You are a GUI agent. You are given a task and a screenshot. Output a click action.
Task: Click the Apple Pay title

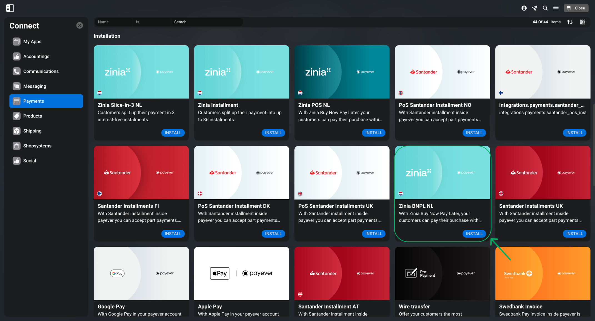click(x=210, y=307)
